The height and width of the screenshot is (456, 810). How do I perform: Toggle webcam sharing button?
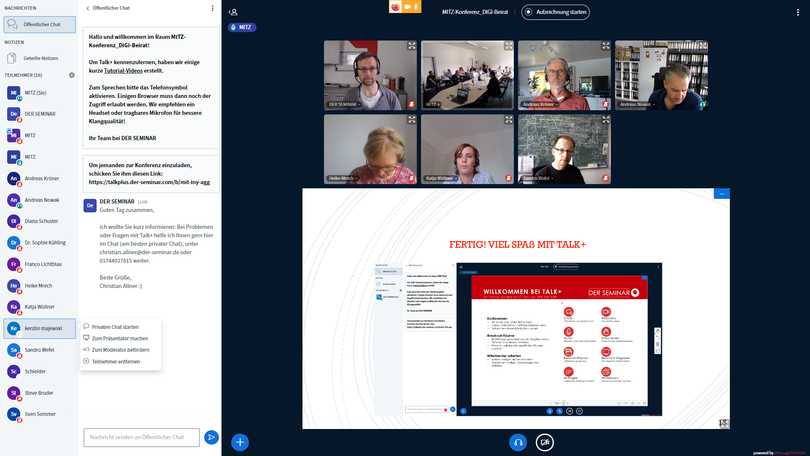coord(545,442)
